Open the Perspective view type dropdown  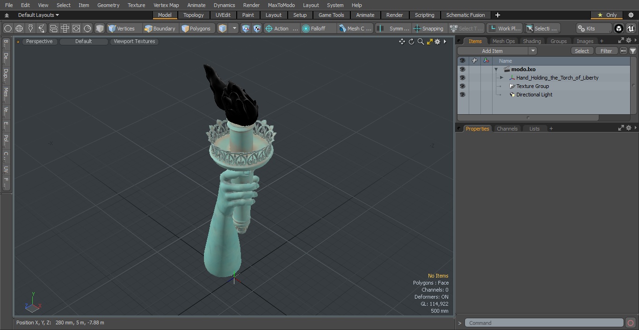pyautogui.click(x=39, y=42)
